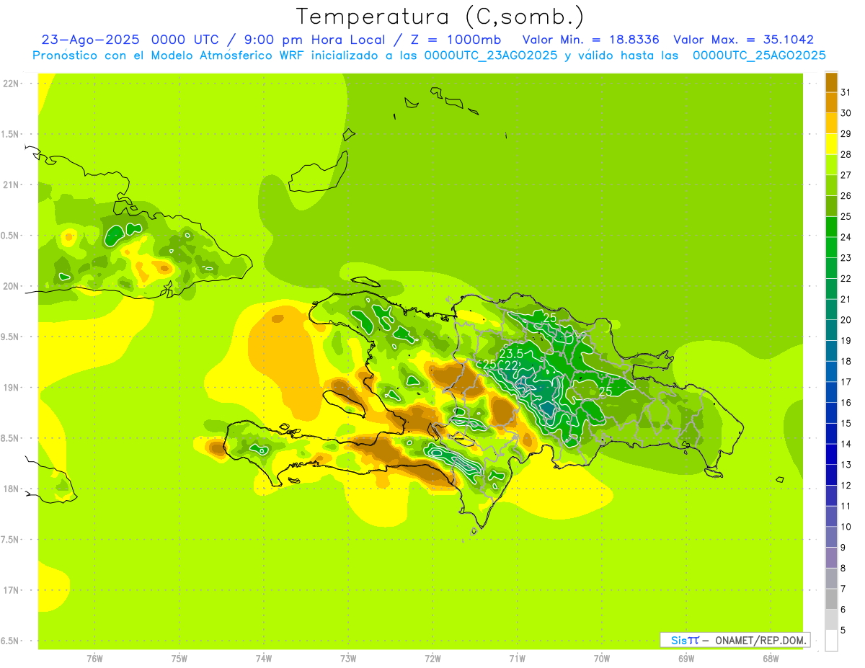Viewport: 865px width, 668px height.
Task: Click the '24' label on color scale
Action: point(846,237)
